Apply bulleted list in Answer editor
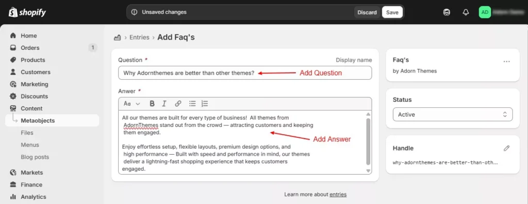The image size is (528, 204). [192, 104]
